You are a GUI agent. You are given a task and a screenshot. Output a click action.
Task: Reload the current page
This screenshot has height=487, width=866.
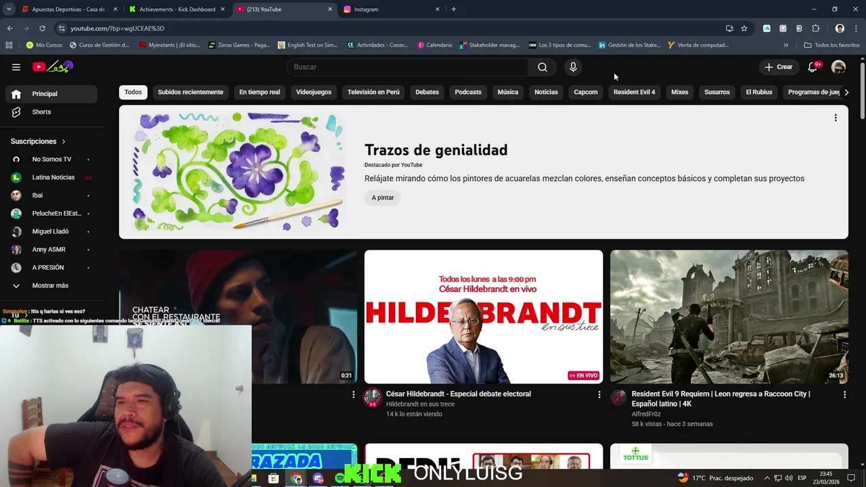click(x=42, y=28)
